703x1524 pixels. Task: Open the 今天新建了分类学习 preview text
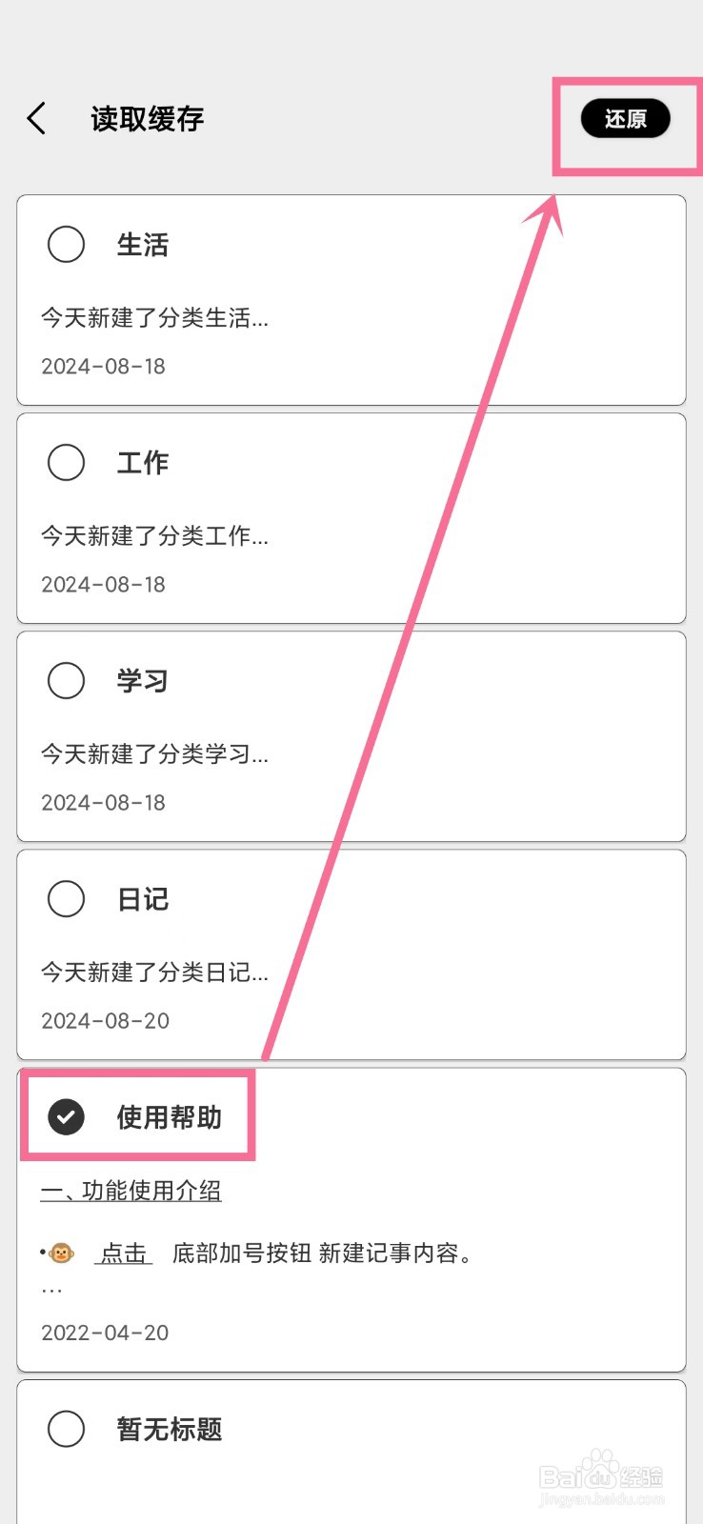[x=154, y=754]
